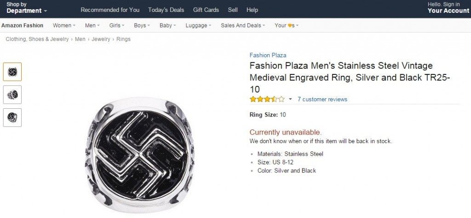Expand the Shop by Department dropdown

click(27, 8)
